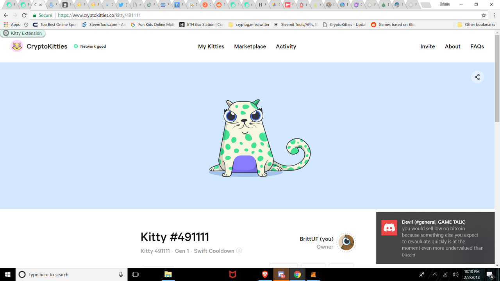Viewport: 500px width, 281px height.
Task: Open the history bookmark clock icon
Action: tap(26, 25)
